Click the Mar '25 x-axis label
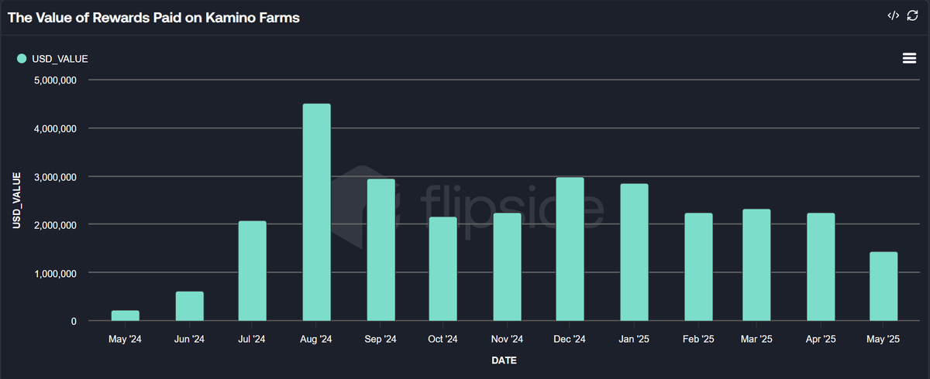The width and height of the screenshot is (930, 379). [756, 340]
